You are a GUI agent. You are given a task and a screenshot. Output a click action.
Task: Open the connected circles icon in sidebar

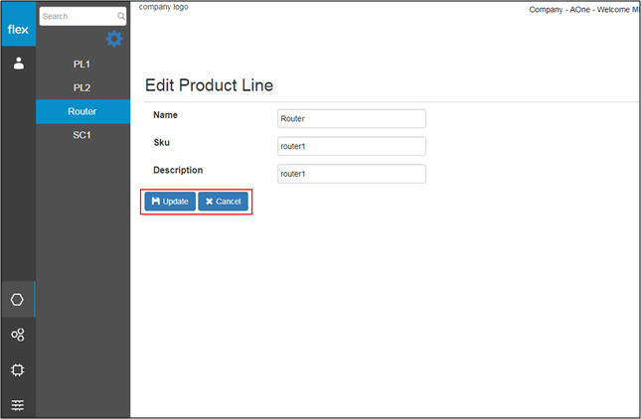tap(18, 335)
